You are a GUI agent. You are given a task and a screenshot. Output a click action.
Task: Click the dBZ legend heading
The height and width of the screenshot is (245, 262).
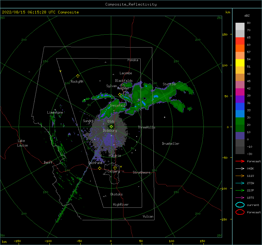[247, 15]
